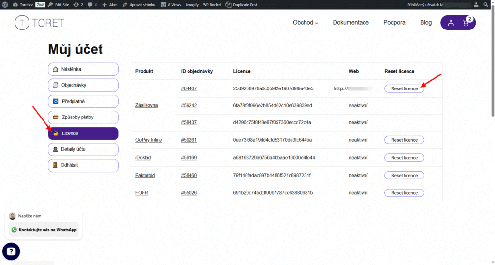Click the Napište nám avatar photo

[x=12, y=216]
